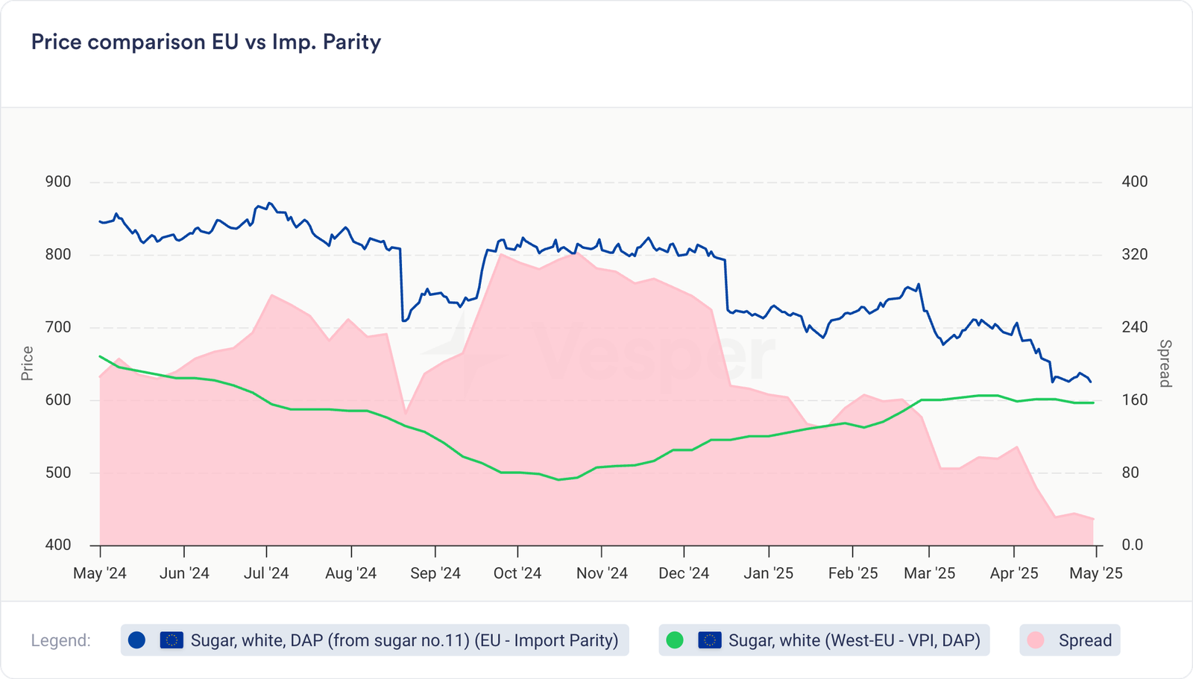Click the green dot for West-EU VPI legend
The width and height of the screenshot is (1193, 679).
(675, 640)
